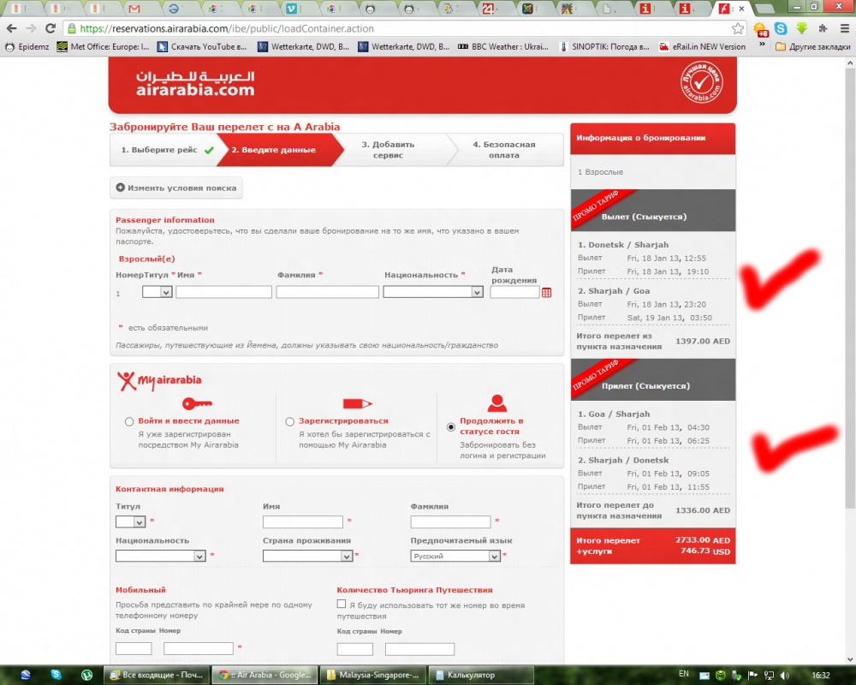The height and width of the screenshot is (685, 856).
Task: Click the passenger Фамилия input field
Action: click(x=327, y=292)
